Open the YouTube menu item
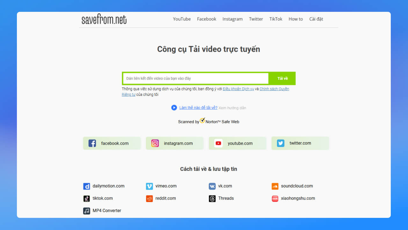The width and height of the screenshot is (408, 230). click(x=182, y=19)
